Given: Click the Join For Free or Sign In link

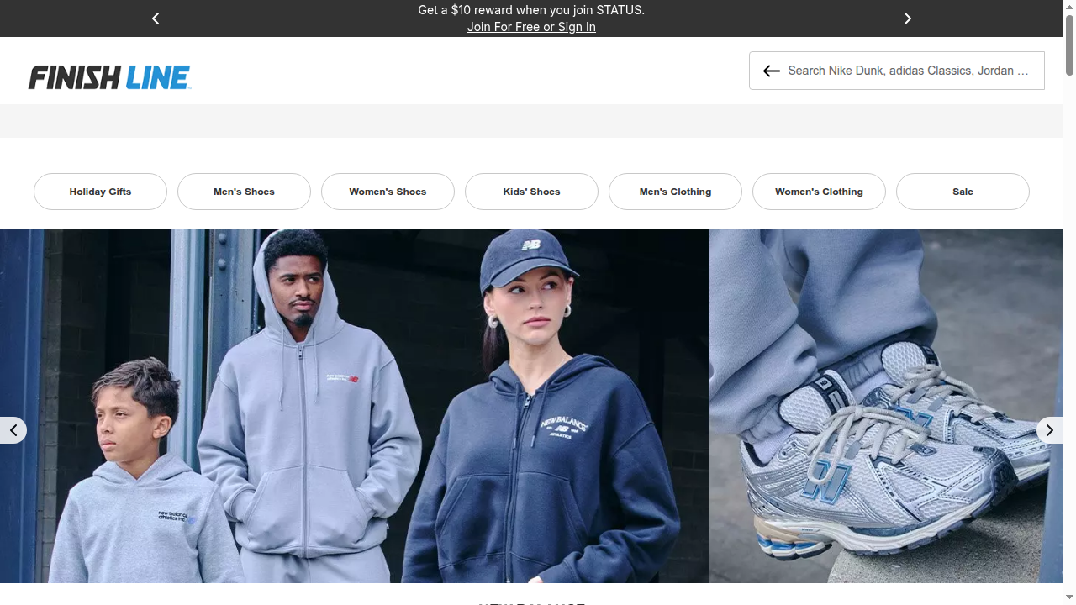Looking at the screenshot, I should pos(531,27).
